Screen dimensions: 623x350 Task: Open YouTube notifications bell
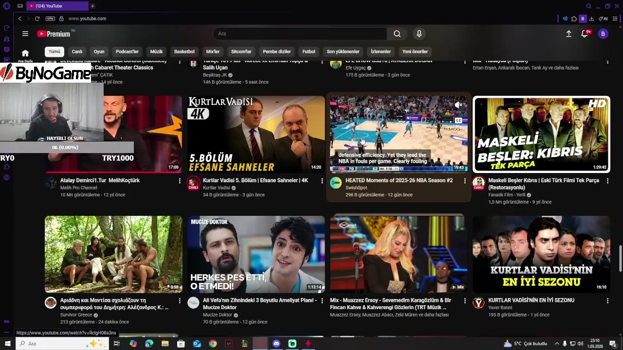(x=585, y=34)
